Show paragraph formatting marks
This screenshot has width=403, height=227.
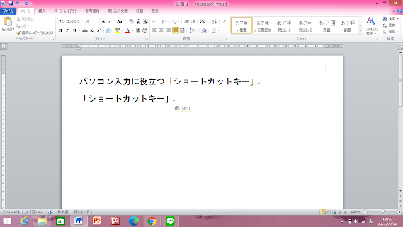pyautogui.click(x=224, y=21)
